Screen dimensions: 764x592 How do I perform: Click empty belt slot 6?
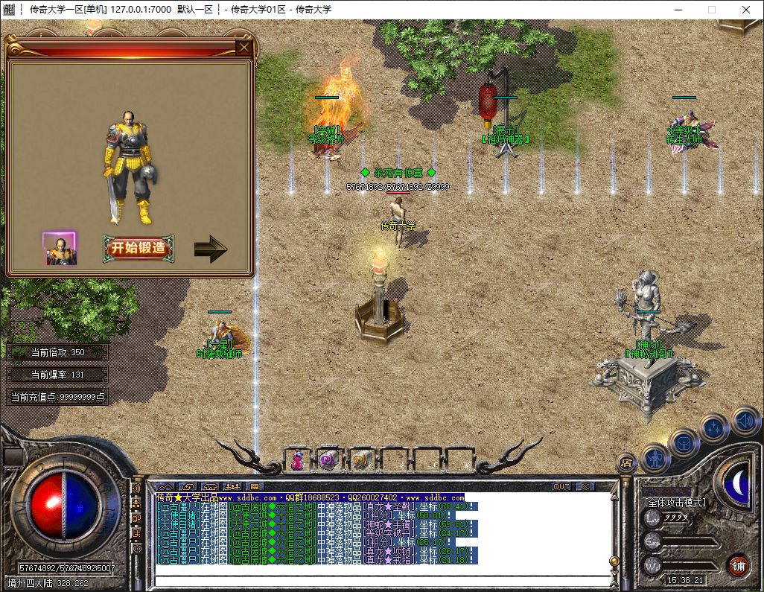pyautogui.click(x=459, y=460)
